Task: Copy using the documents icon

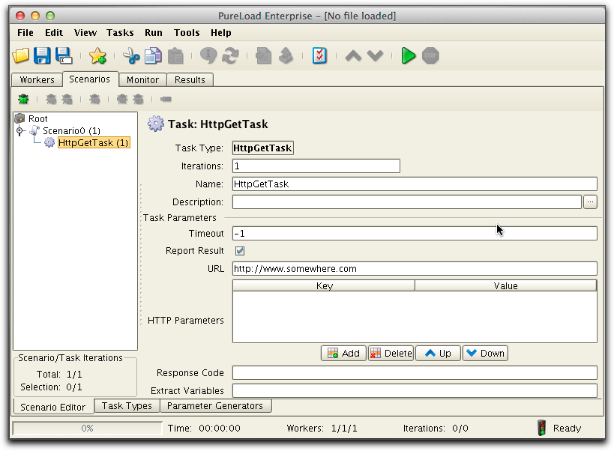Action: pyautogui.click(x=153, y=55)
